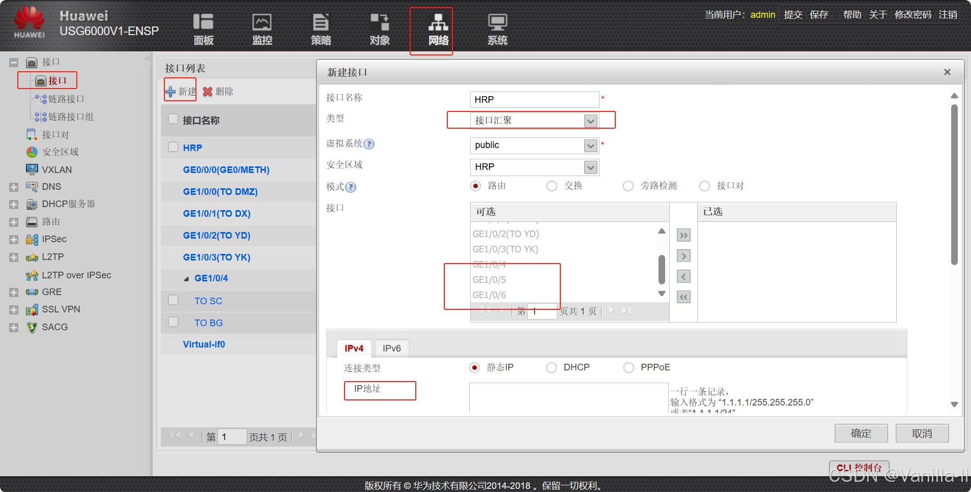971x492 pixels.
Task: Open the 安全区域 HRP dropdown
Action: click(x=590, y=167)
